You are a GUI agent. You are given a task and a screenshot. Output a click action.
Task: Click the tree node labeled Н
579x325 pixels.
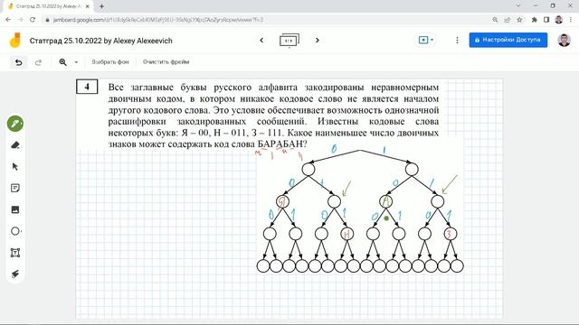tap(346, 234)
